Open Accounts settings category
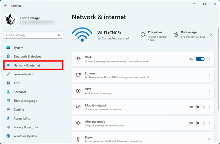This screenshot has width=220, height=144. point(33,92)
